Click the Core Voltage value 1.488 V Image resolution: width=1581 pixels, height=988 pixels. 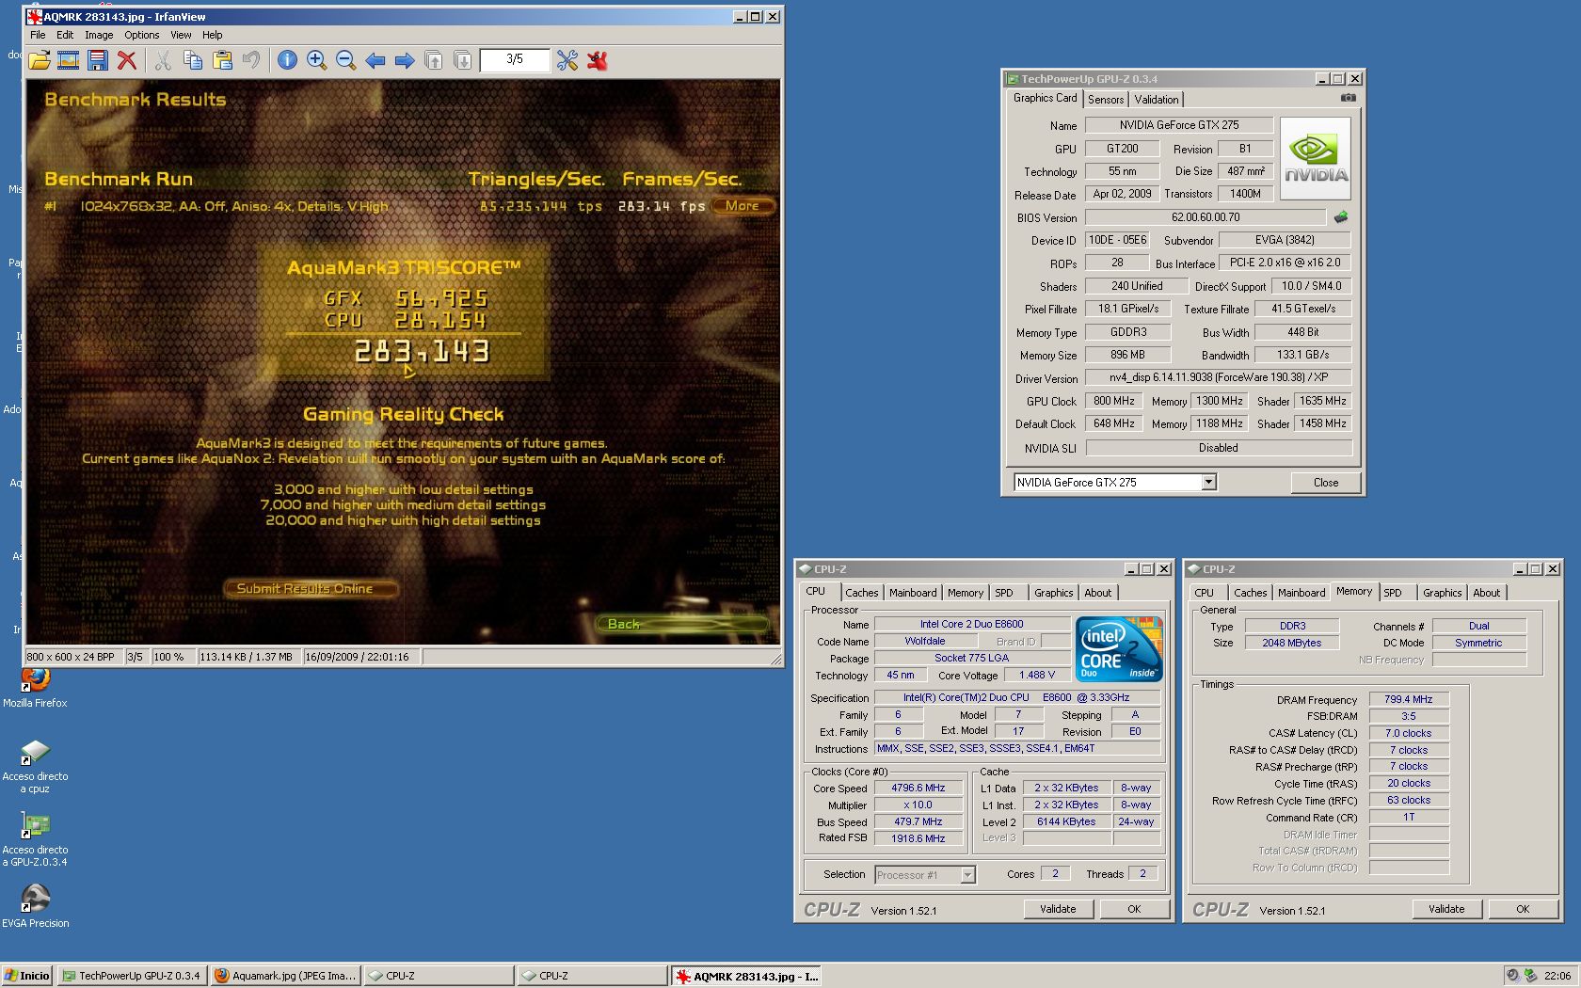pos(1037,675)
